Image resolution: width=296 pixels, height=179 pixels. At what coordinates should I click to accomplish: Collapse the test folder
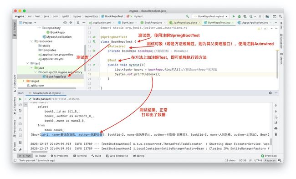28,63
